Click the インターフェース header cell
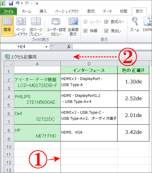Screen dimensions: 152x173 [x=89, y=70]
